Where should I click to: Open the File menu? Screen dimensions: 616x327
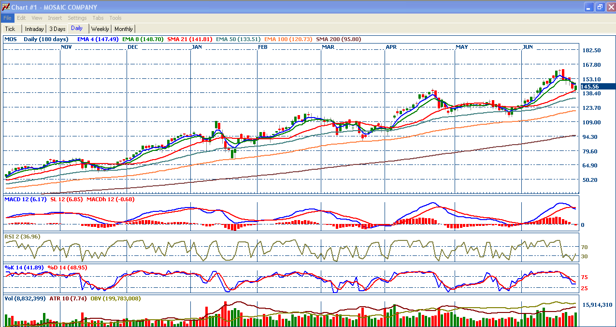tap(7, 18)
